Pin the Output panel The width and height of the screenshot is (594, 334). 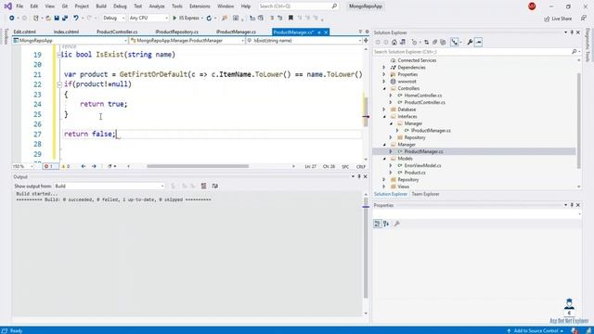pyautogui.click(x=359, y=176)
